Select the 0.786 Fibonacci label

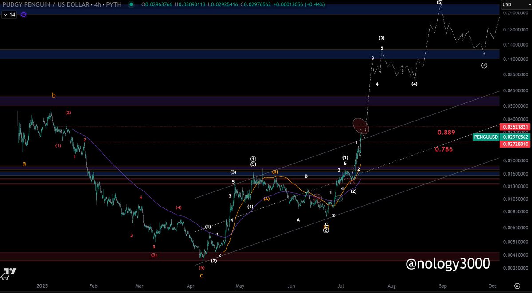pos(444,149)
